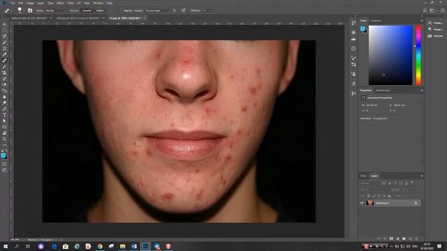Image resolution: width=447 pixels, height=251 pixels.
Task: Open the Layers panel options menu
Action: click(x=422, y=176)
